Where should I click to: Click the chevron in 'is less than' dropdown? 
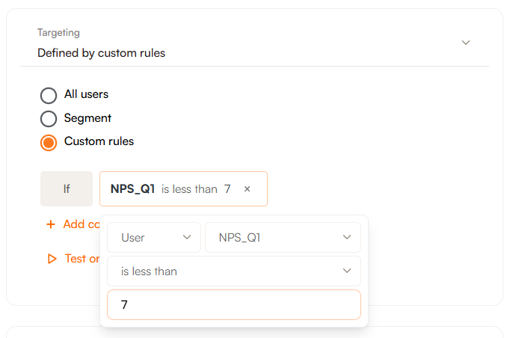(347, 271)
